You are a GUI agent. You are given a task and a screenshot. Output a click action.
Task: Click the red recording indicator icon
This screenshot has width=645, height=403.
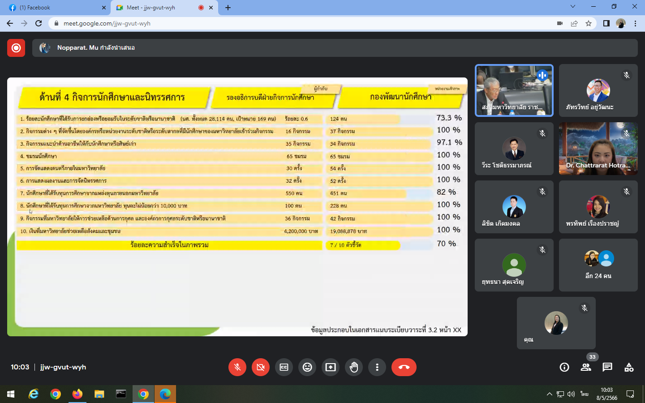[x=16, y=48]
